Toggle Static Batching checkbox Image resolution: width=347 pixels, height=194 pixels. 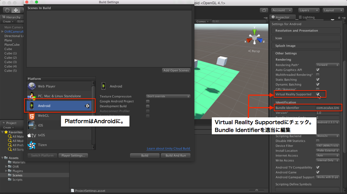click(318, 79)
